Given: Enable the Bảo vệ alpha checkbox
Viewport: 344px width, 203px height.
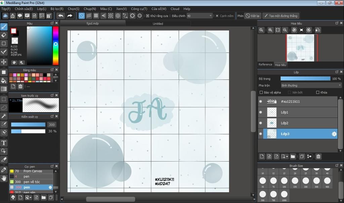Looking at the screenshot, I should [261, 92].
